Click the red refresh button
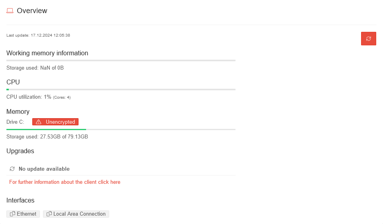383x224 pixels. [x=368, y=39]
